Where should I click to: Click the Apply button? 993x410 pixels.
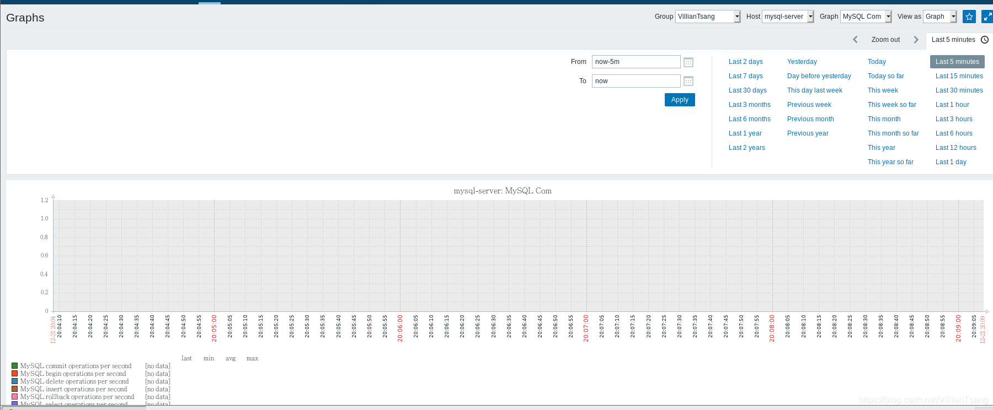(680, 100)
